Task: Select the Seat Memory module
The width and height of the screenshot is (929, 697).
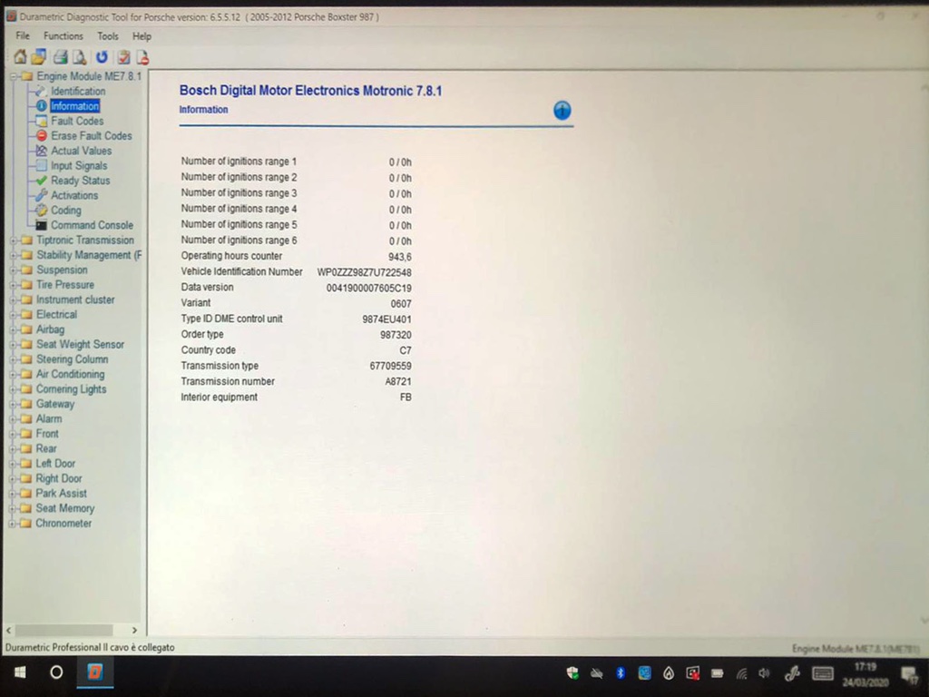Action: coord(65,508)
